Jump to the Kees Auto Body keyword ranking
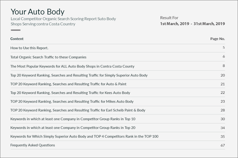 click(x=70, y=93)
